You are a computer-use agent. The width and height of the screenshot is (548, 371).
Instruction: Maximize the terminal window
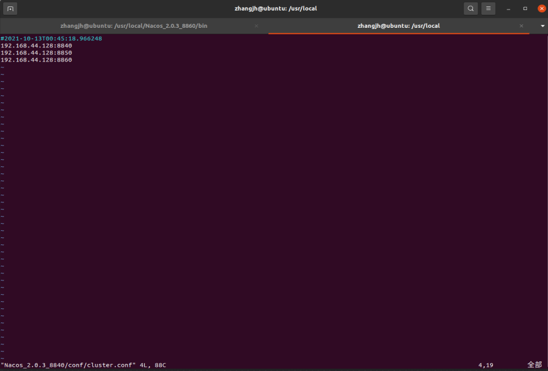(525, 8)
